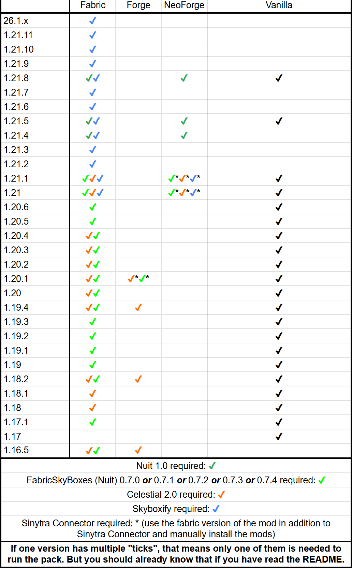The image size is (352, 568).
Task: Click the blue Fabric tick for 1.21.9
Action: coord(93,64)
